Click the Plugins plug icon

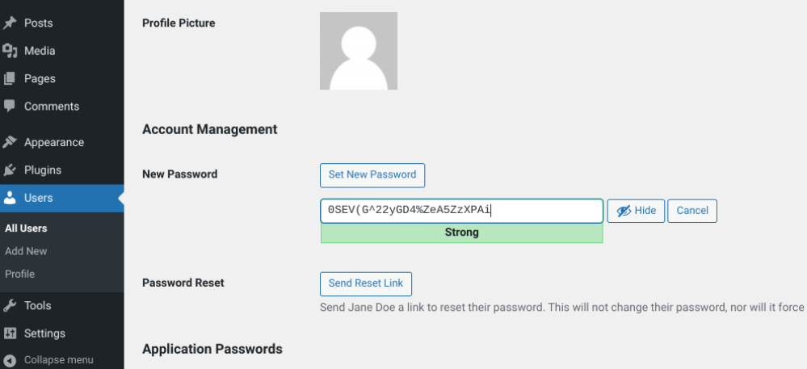pyautogui.click(x=10, y=170)
